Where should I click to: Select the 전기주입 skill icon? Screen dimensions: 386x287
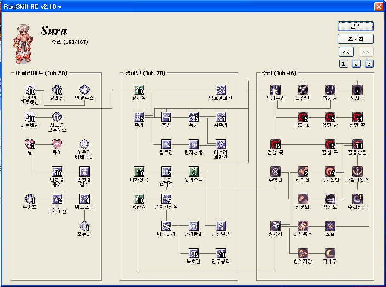coord(275,89)
